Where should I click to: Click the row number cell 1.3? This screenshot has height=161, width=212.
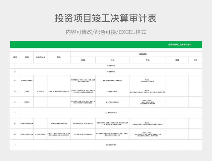(x=15, y=91)
